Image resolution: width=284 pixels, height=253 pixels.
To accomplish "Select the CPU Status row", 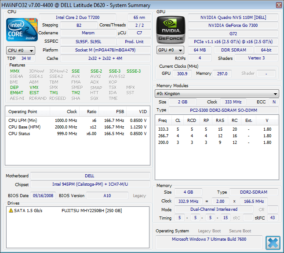I will coord(77,134).
